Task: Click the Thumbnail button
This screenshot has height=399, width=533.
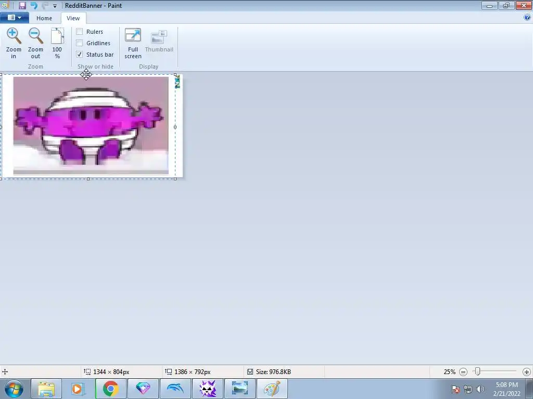Action: pyautogui.click(x=159, y=41)
